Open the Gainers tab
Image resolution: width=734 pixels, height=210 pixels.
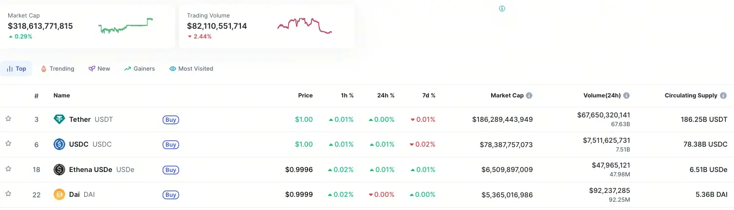[140, 69]
